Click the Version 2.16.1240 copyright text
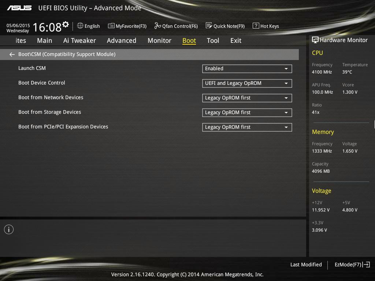 pyautogui.click(x=187, y=274)
